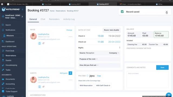Image resolution: width=173 pixels, height=97 pixels.
Task: Expand the HotelFriend DEMO Hotel selector
Action: pyautogui.click(x=22, y=17)
